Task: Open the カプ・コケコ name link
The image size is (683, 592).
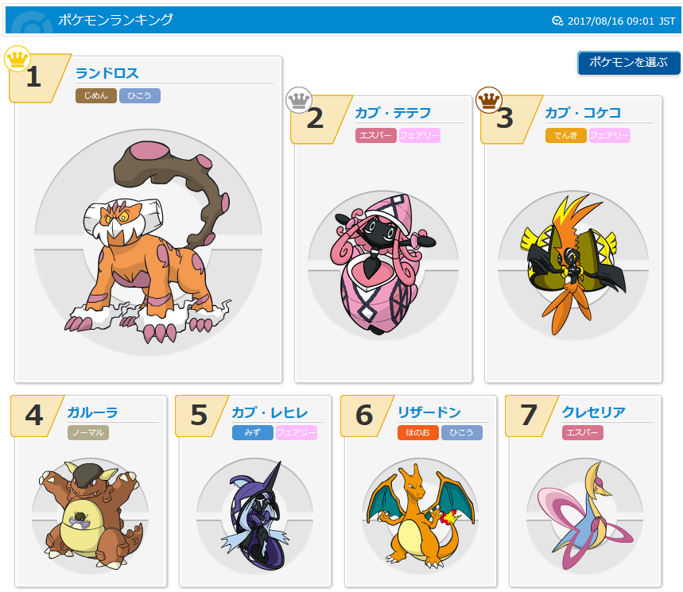Action: point(583,113)
